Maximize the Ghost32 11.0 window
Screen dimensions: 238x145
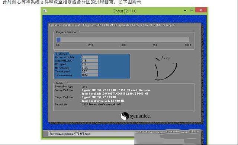click(x=192, y=10)
